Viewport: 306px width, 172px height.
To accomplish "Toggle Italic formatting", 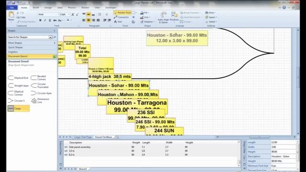I will (45, 20).
